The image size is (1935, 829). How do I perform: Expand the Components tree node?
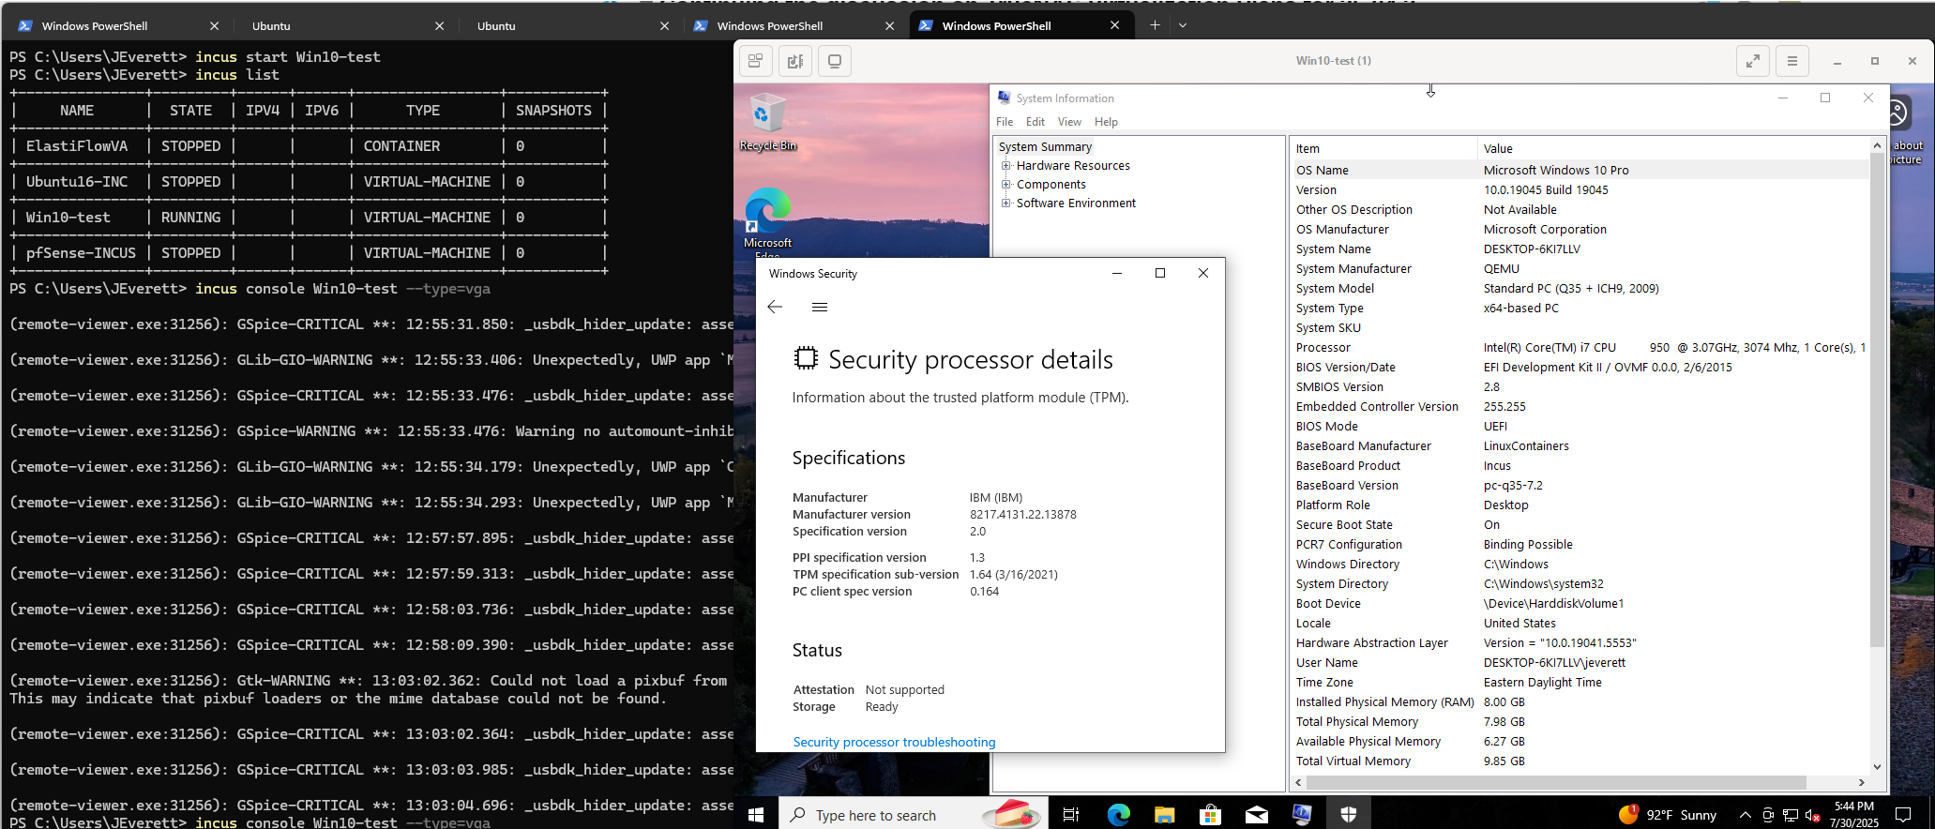tap(1006, 185)
